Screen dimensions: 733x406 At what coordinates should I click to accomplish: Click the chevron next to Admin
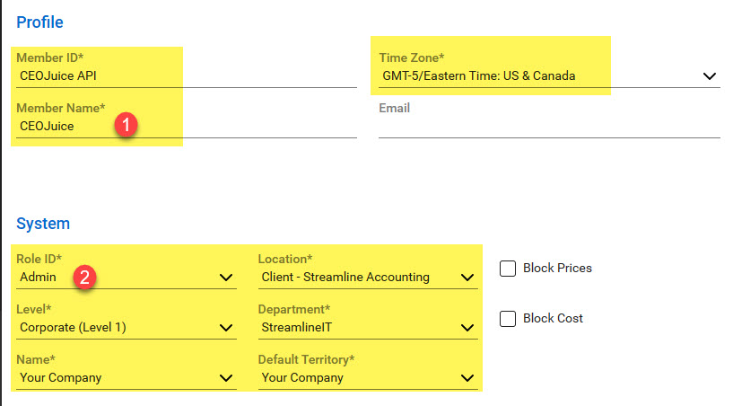226,278
